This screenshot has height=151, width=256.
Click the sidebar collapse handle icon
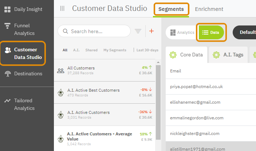62,9
